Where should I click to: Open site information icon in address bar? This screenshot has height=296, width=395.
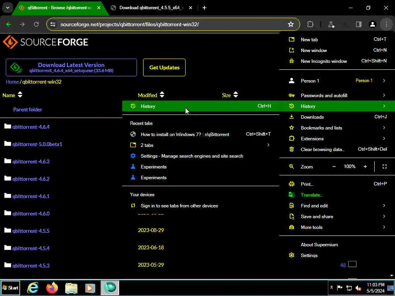pos(52,24)
